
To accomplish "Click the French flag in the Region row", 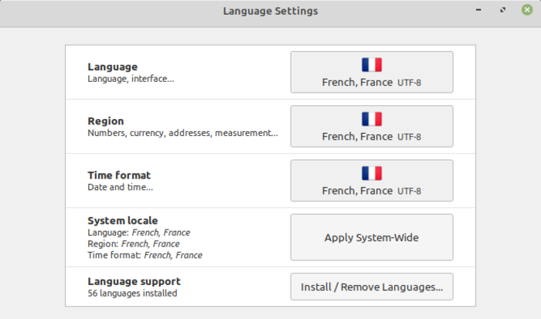I will 372,119.
